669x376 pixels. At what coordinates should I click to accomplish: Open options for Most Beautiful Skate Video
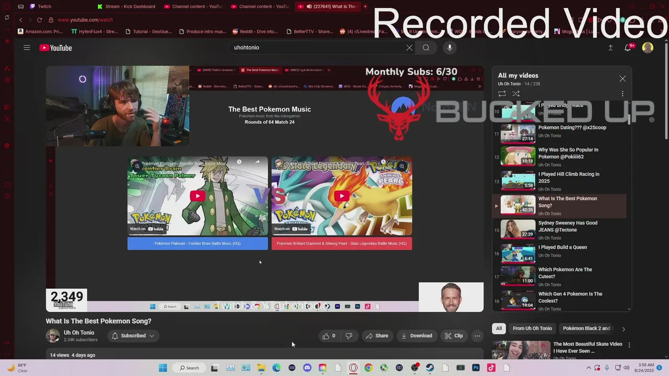click(x=629, y=345)
